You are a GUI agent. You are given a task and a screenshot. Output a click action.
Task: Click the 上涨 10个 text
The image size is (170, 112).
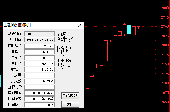click(65, 61)
